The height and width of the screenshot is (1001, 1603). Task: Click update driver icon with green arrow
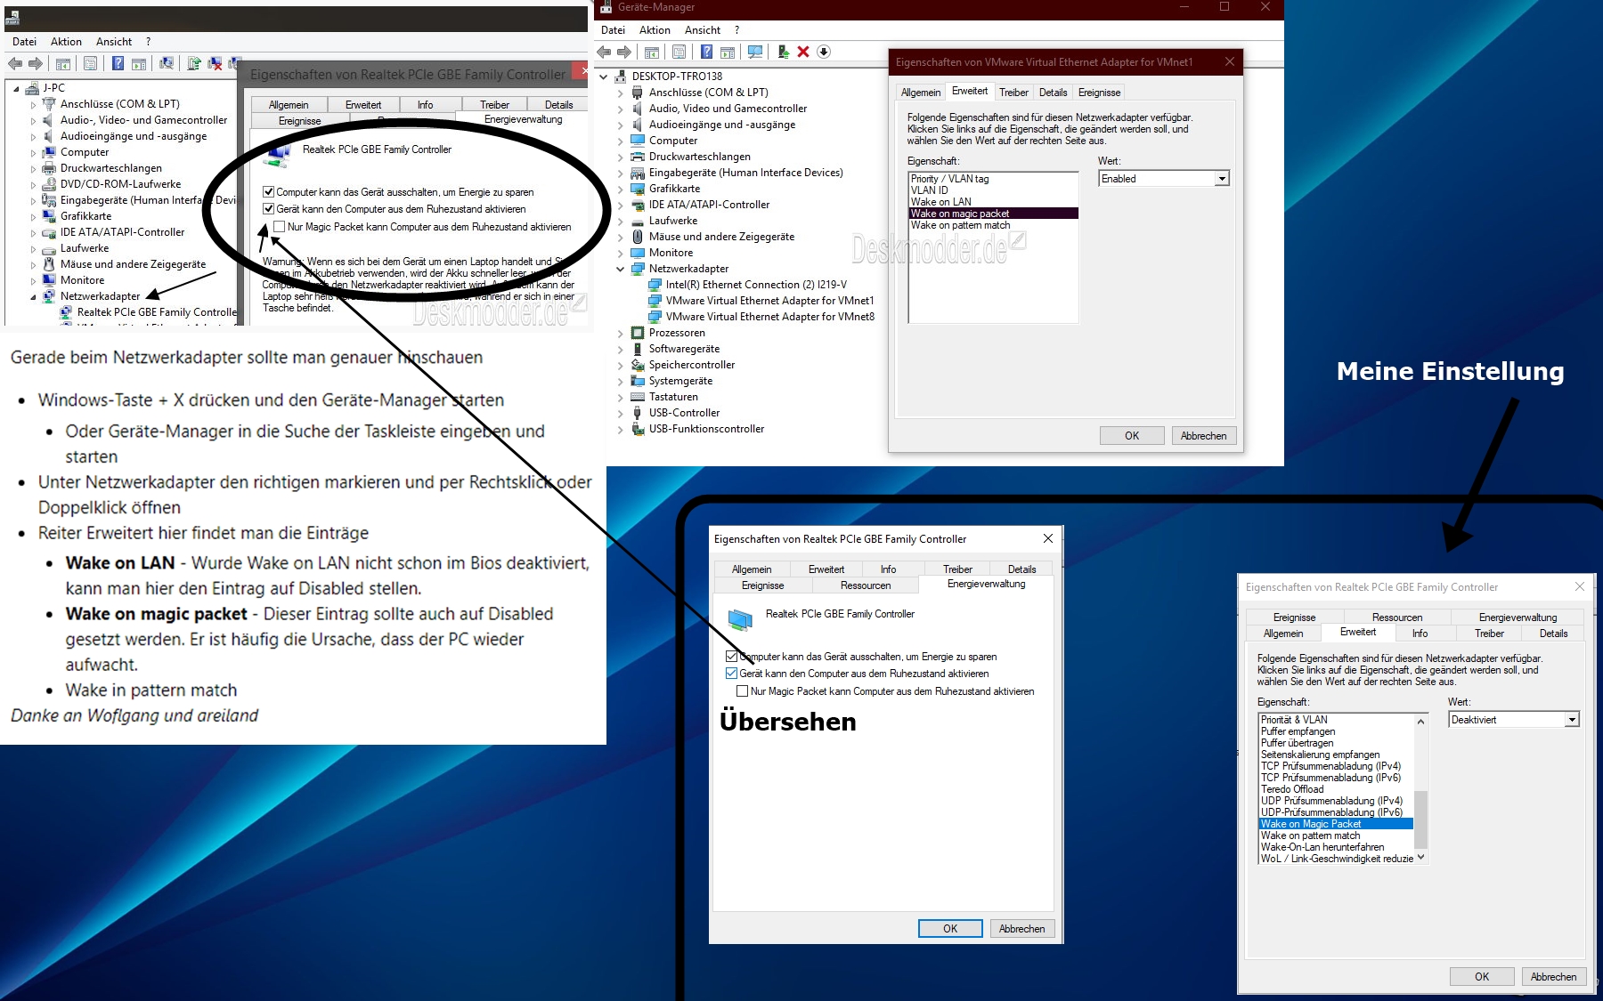click(x=783, y=52)
